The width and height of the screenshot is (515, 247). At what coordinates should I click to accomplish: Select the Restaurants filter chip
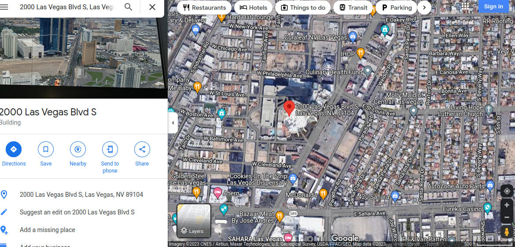click(204, 7)
